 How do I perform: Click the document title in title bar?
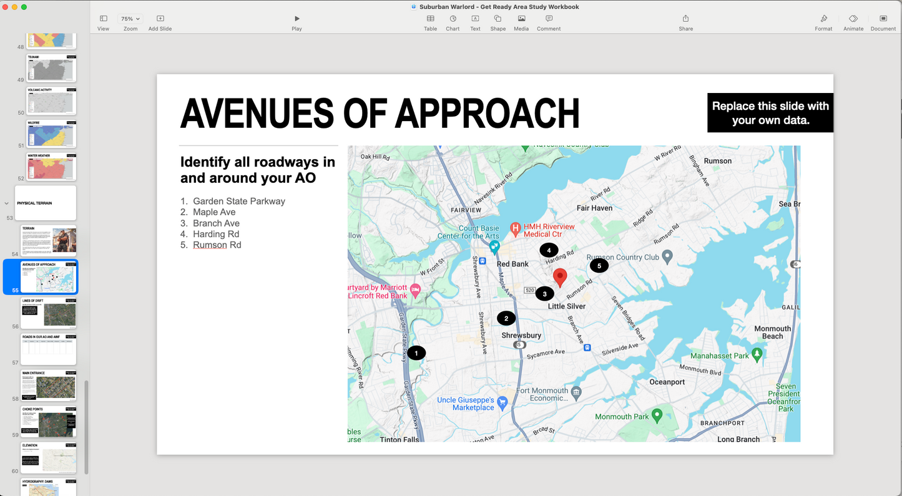click(x=499, y=7)
